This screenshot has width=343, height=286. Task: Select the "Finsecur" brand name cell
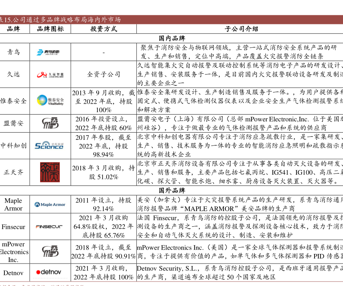click(13, 227)
